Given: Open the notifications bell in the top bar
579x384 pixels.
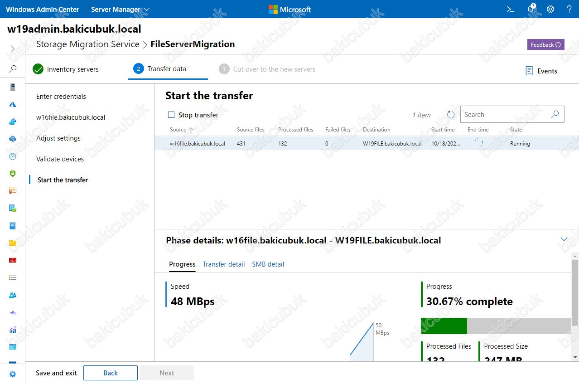Looking at the screenshot, I should tap(531, 9).
